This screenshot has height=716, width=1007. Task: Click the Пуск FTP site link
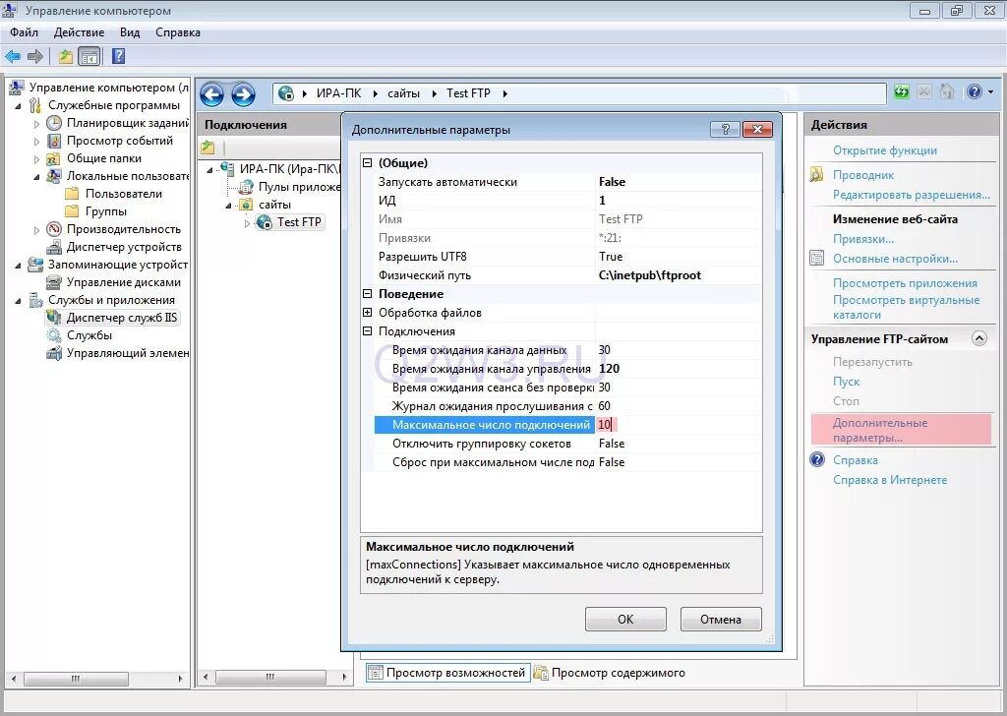point(846,382)
